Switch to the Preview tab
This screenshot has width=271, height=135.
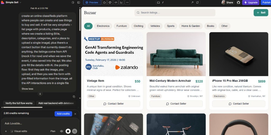(x=92, y=3)
